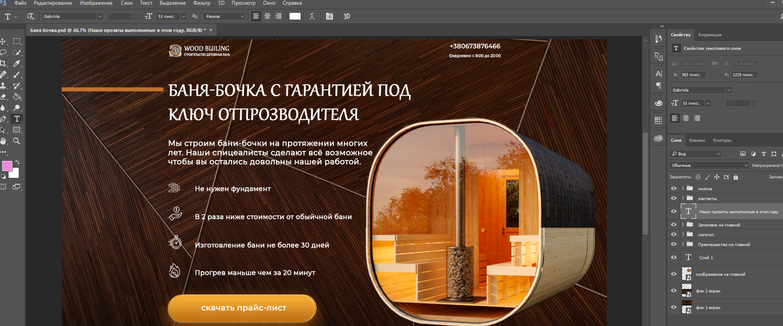Expand the "Заголовок на главной" group
This screenshot has width=783, height=326.
[683, 224]
